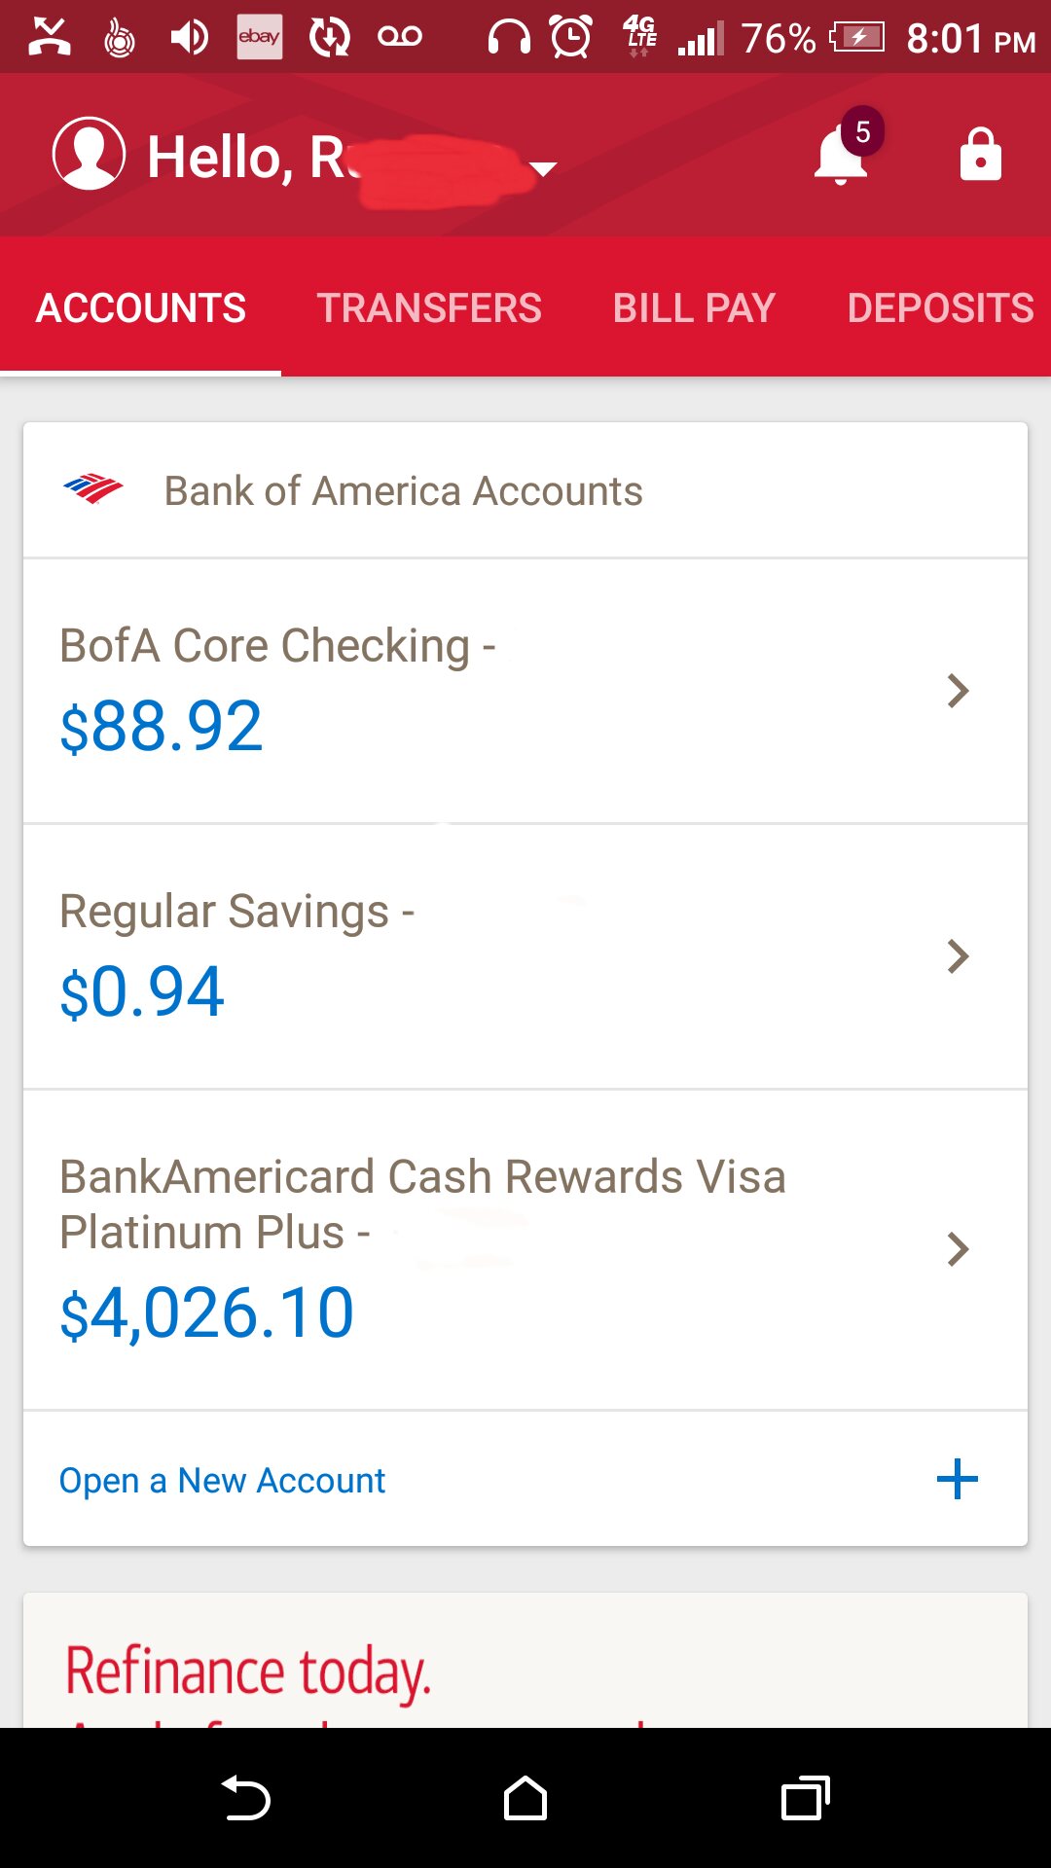The image size is (1051, 1868).
Task: Expand Regular Savings details chevron
Action: (x=958, y=956)
